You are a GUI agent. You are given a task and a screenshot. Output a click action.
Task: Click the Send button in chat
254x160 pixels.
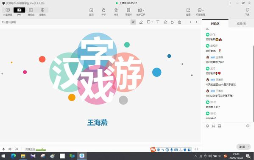coord(242,147)
